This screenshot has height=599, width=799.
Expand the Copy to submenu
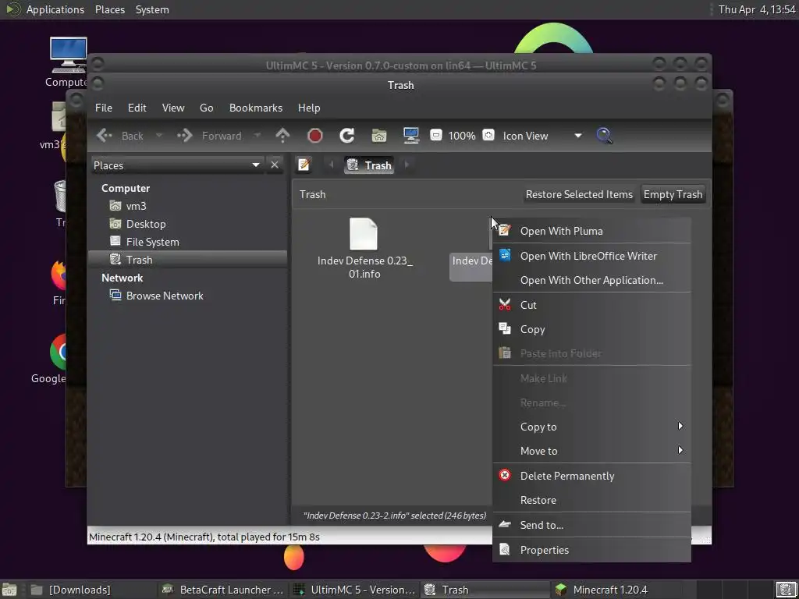pyautogui.click(x=591, y=427)
